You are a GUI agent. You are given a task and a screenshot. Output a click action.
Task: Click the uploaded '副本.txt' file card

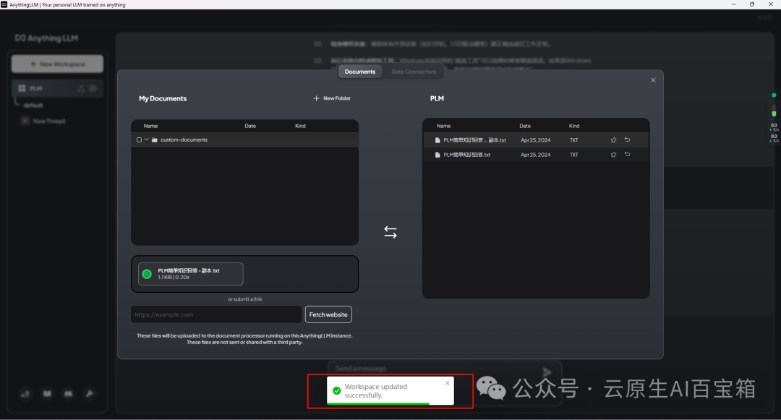click(x=191, y=274)
